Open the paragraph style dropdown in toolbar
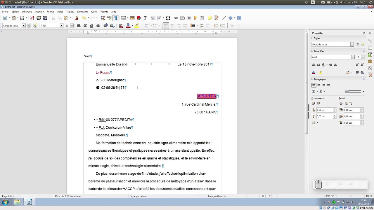The image size is (374, 210). point(23,26)
